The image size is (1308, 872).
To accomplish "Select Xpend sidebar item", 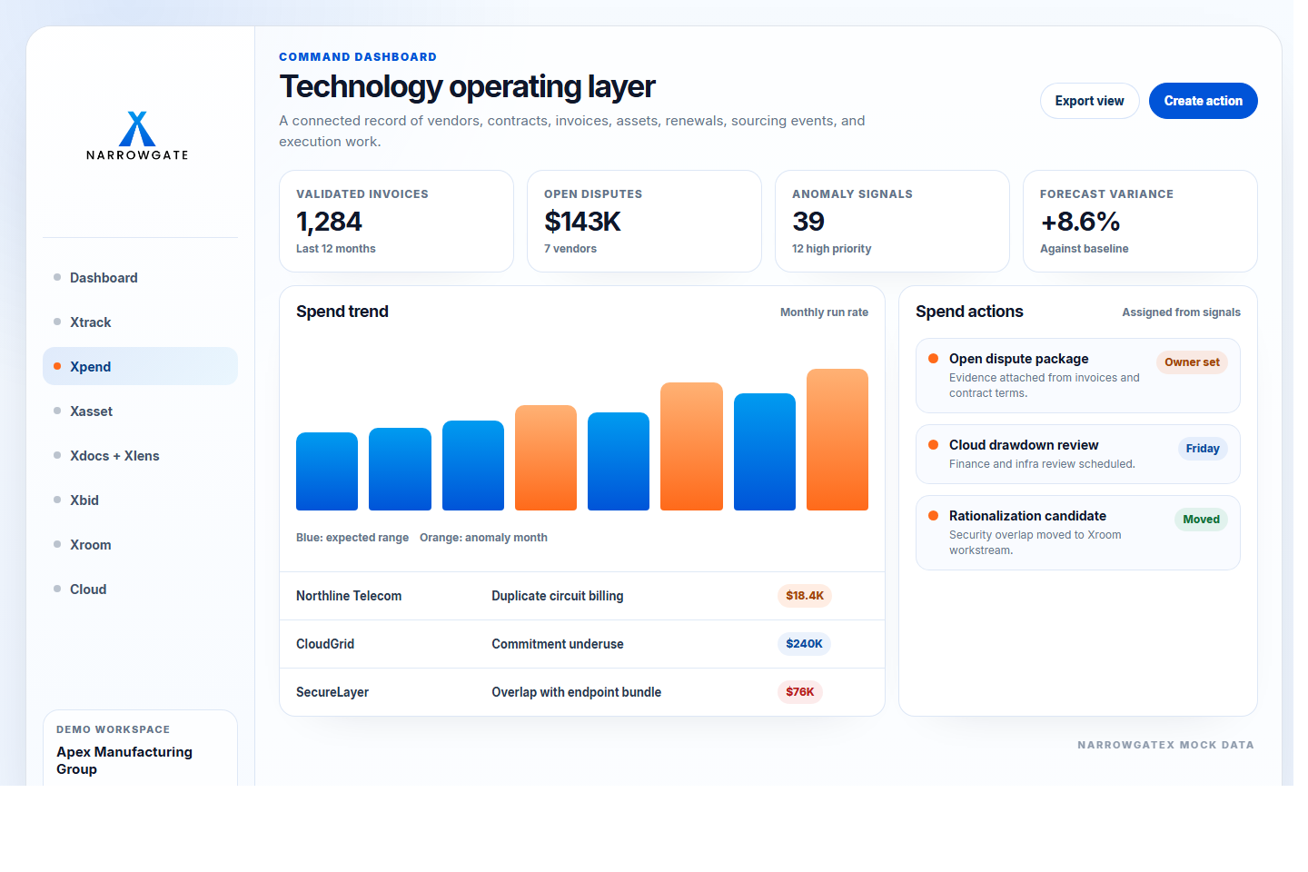I will tap(140, 367).
